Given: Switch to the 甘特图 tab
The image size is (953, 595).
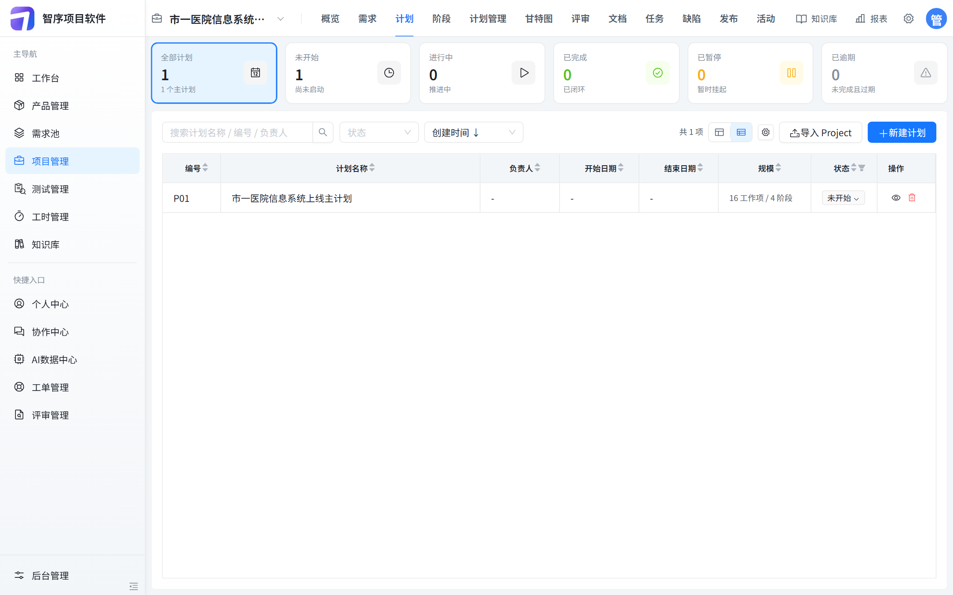Looking at the screenshot, I should click(539, 19).
